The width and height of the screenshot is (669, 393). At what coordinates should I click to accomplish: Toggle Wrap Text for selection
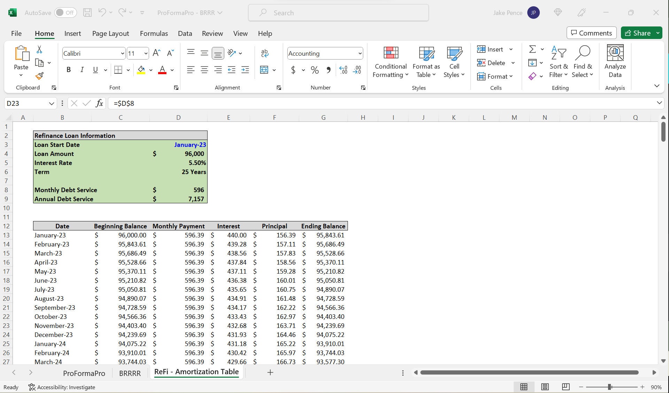(265, 53)
